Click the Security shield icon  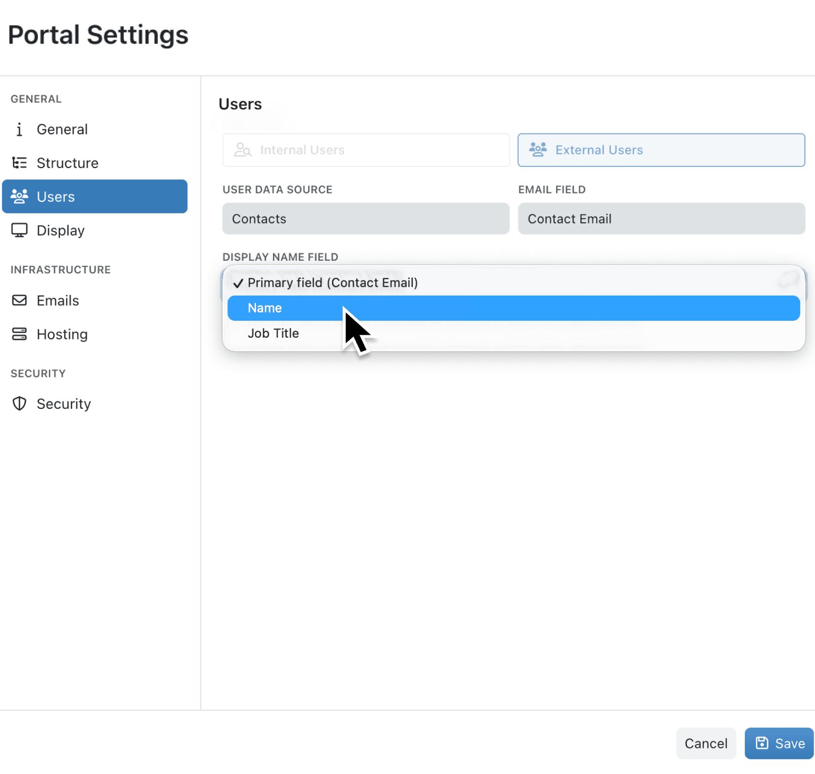(19, 404)
